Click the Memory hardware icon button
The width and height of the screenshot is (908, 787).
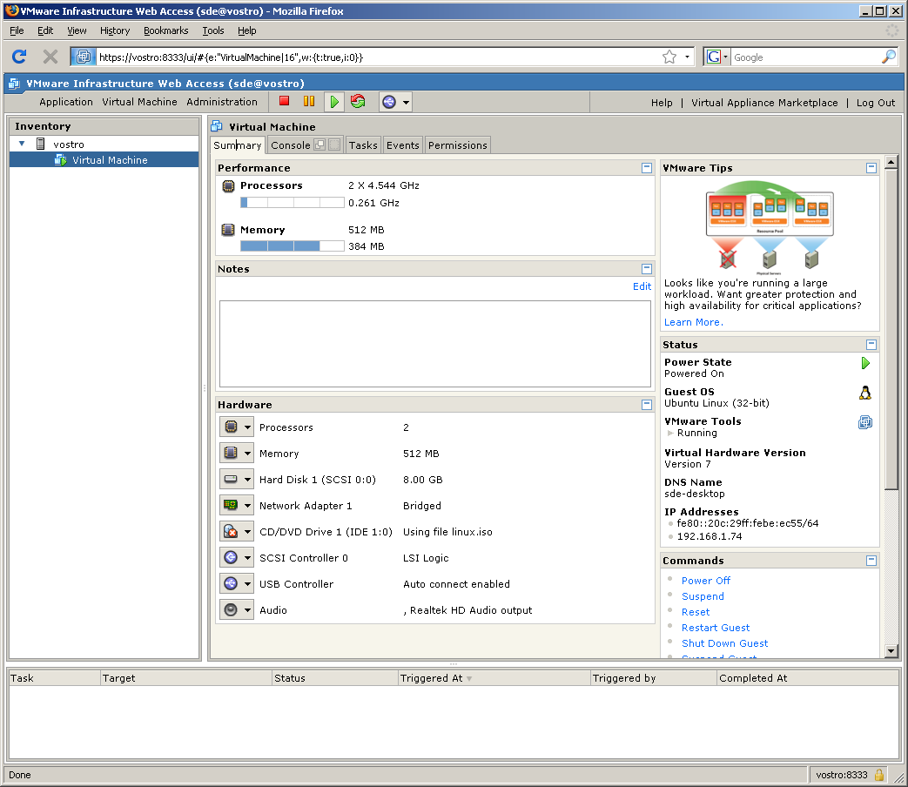(x=231, y=453)
